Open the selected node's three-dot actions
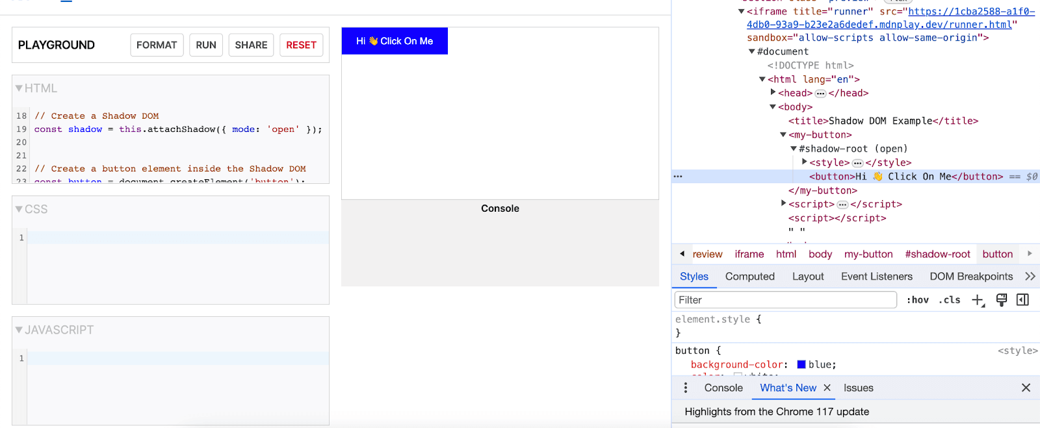Screen dimensions: 1040x428 pyautogui.click(x=678, y=177)
